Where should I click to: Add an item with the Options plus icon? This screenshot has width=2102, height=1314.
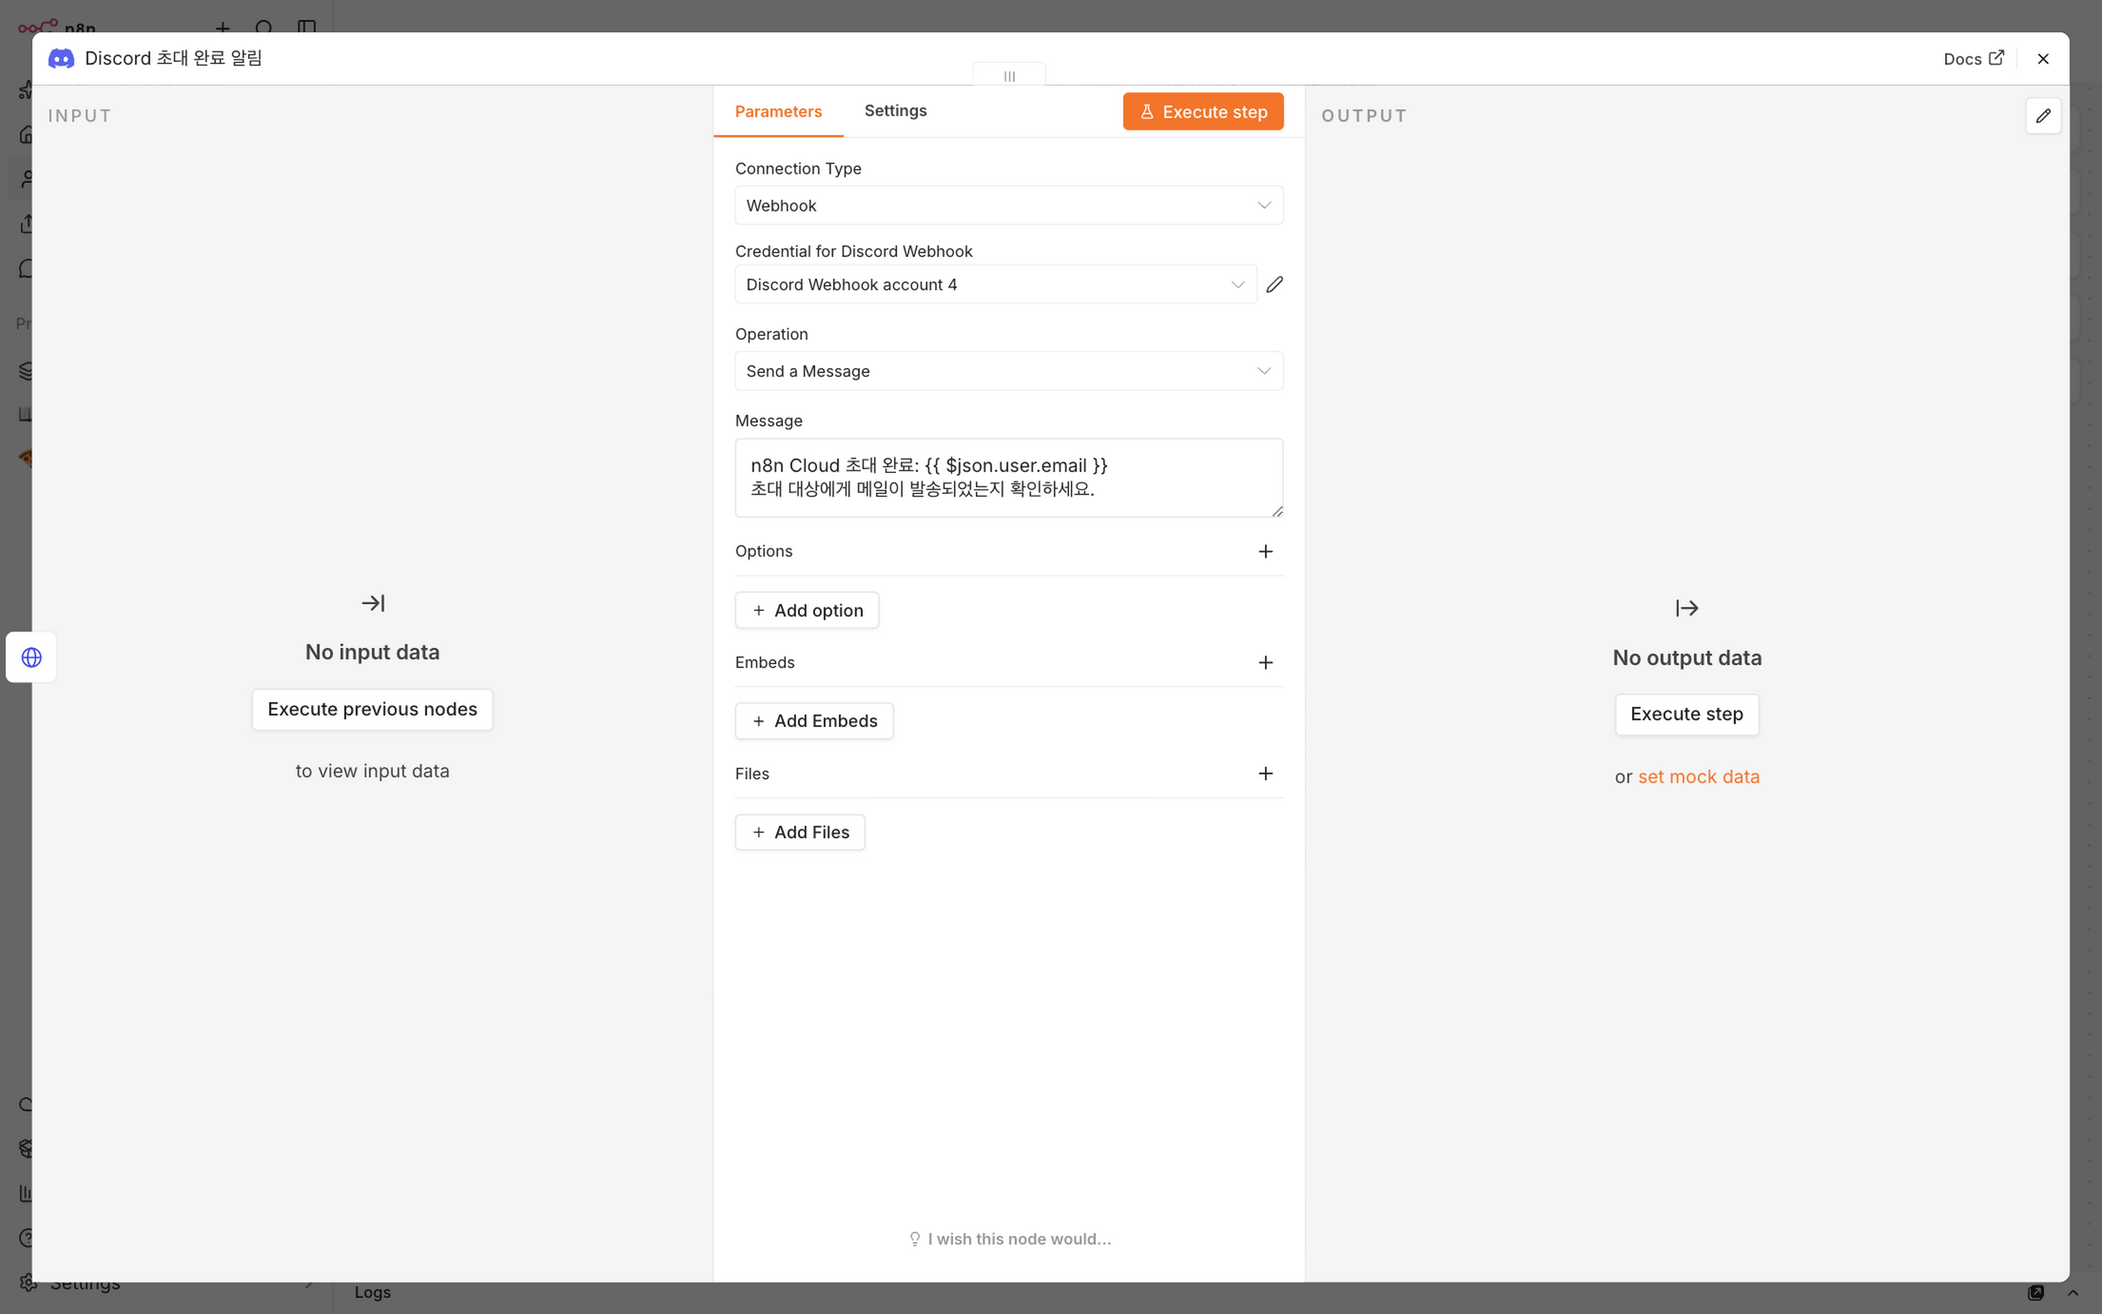[x=1266, y=551]
